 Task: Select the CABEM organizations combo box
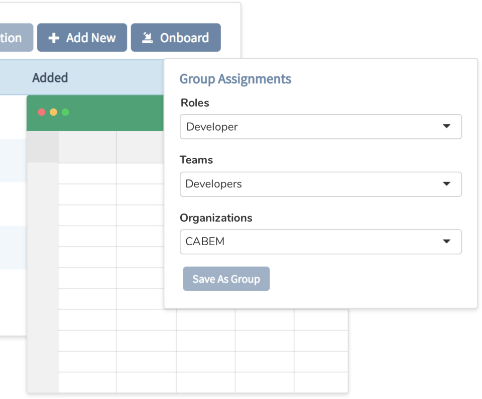click(x=321, y=242)
